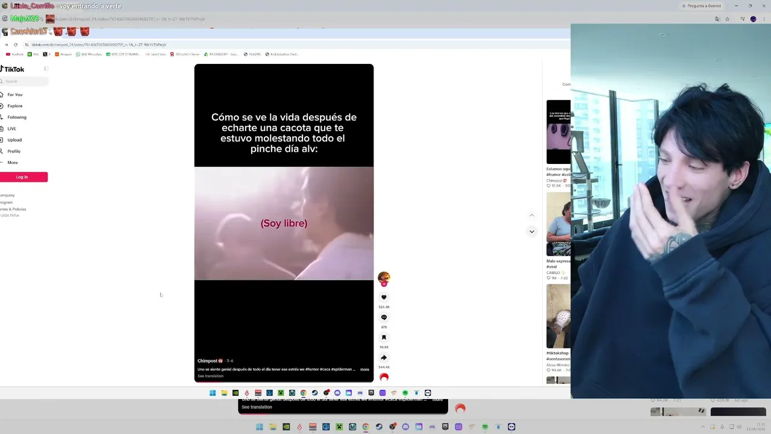Collapse the TikTok sidebar panel icon
This screenshot has width=771, height=434.
[46, 69]
